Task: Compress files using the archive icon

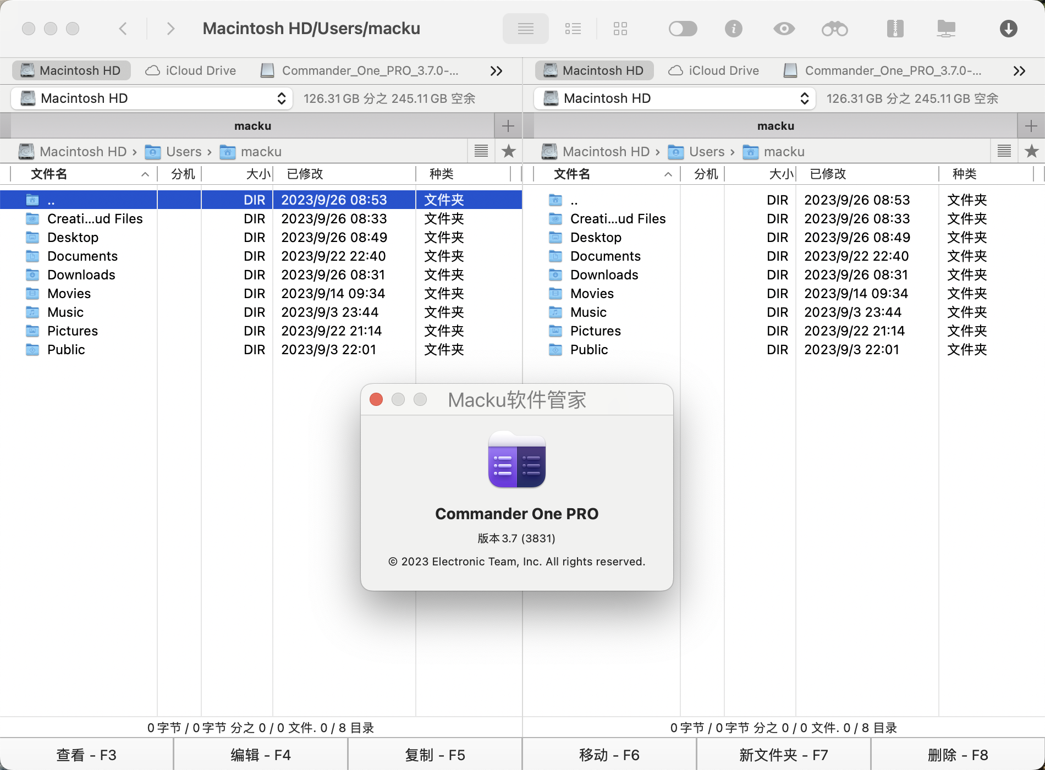Action: pyautogui.click(x=895, y=29)
